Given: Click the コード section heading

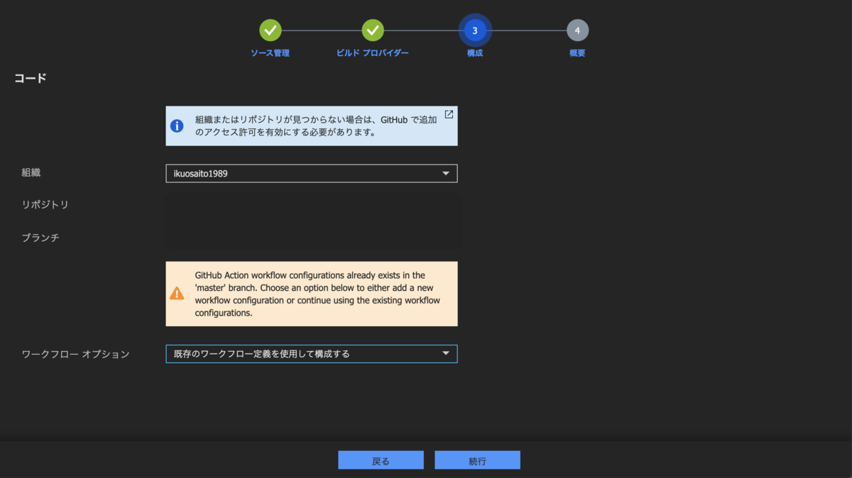Looking at the screenshot, I should click(x=31, y=78).
